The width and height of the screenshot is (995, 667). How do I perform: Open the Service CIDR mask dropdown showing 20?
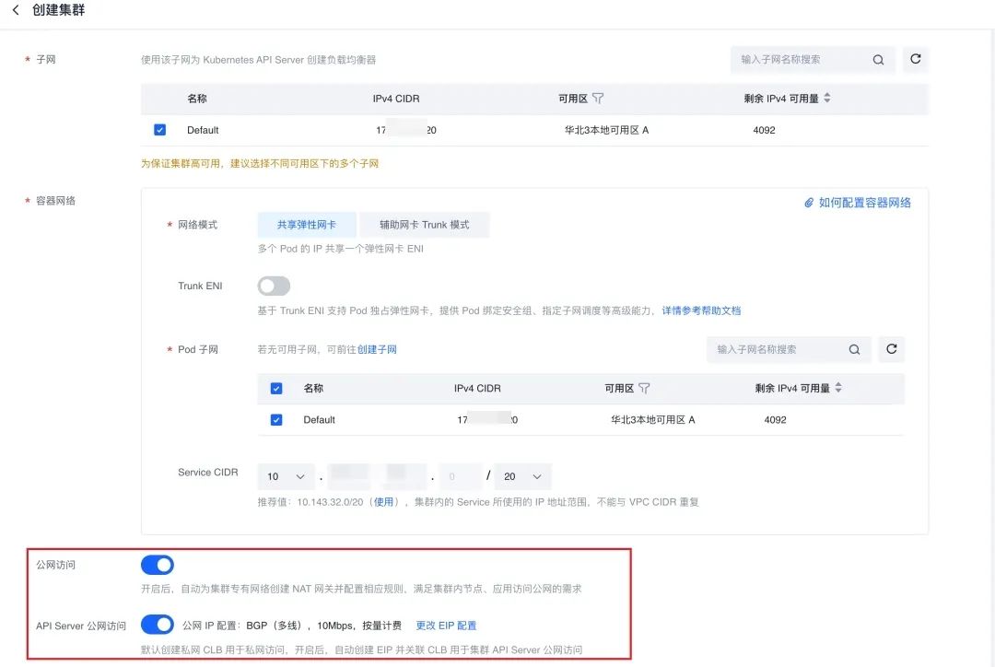pos(523,476)
